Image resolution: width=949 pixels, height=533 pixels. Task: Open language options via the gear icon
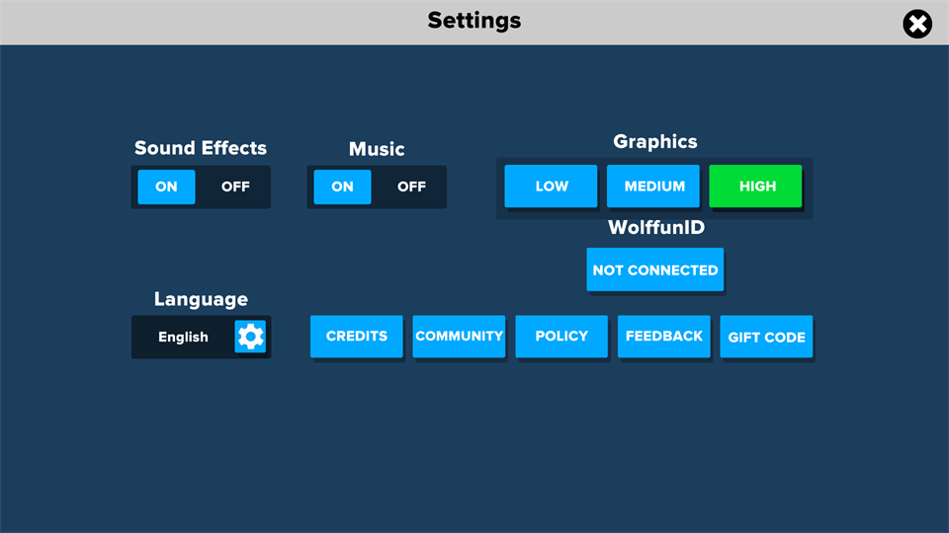[x=250, y=337]
